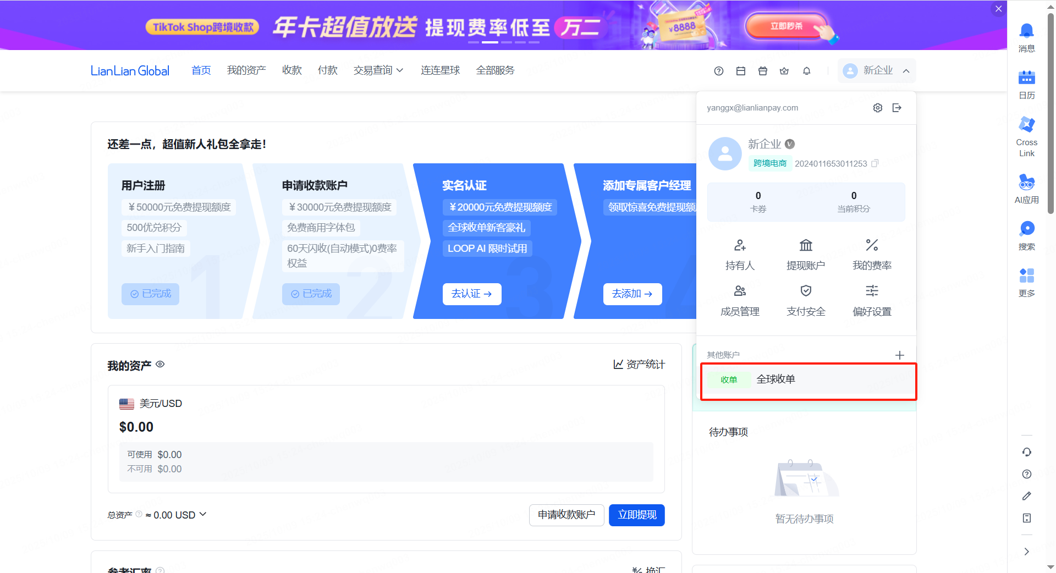This screenshot has height=573, width=1056.
Task: Open the 日历 calendar sidebar icon
Action: [1026, 85]
